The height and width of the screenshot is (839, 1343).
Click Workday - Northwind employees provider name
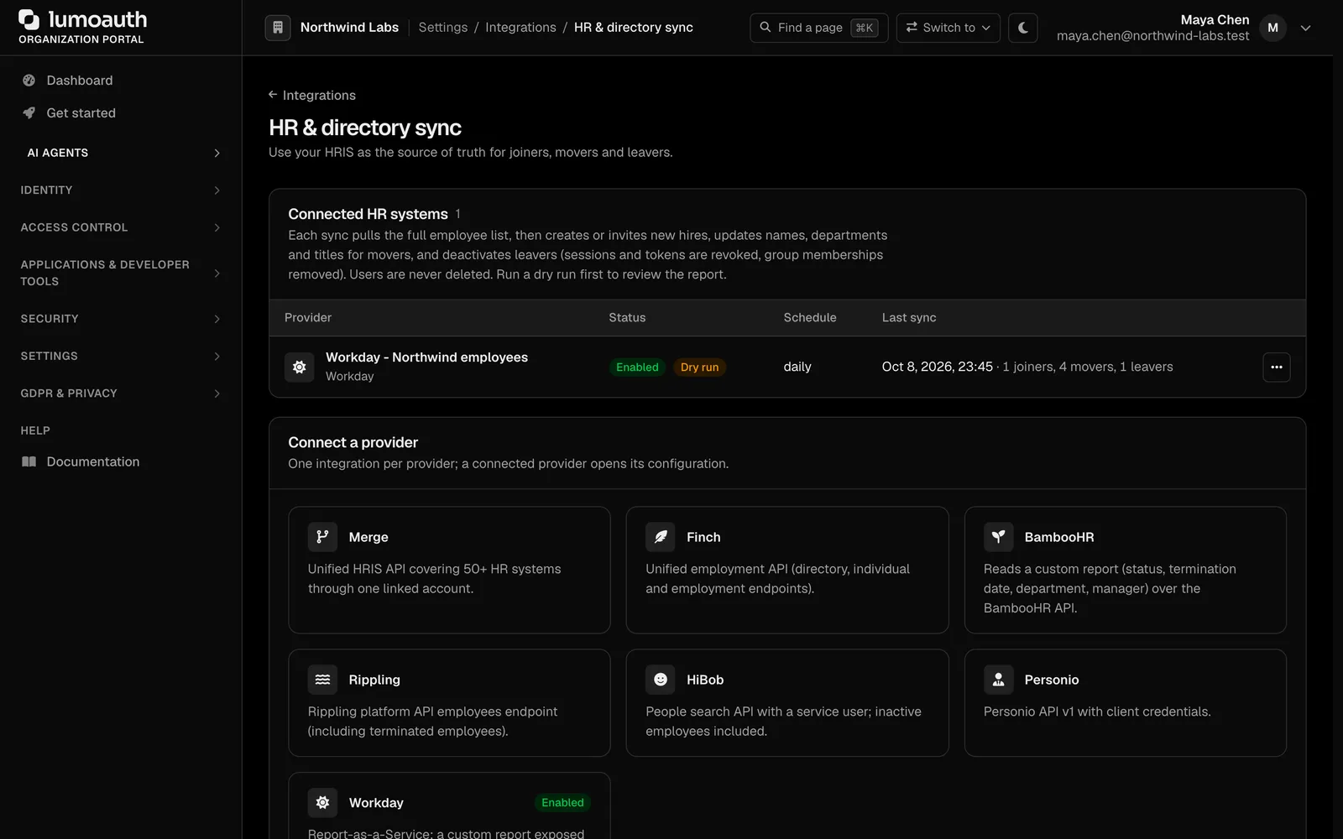pyautogui.click(x=426, y=357)
